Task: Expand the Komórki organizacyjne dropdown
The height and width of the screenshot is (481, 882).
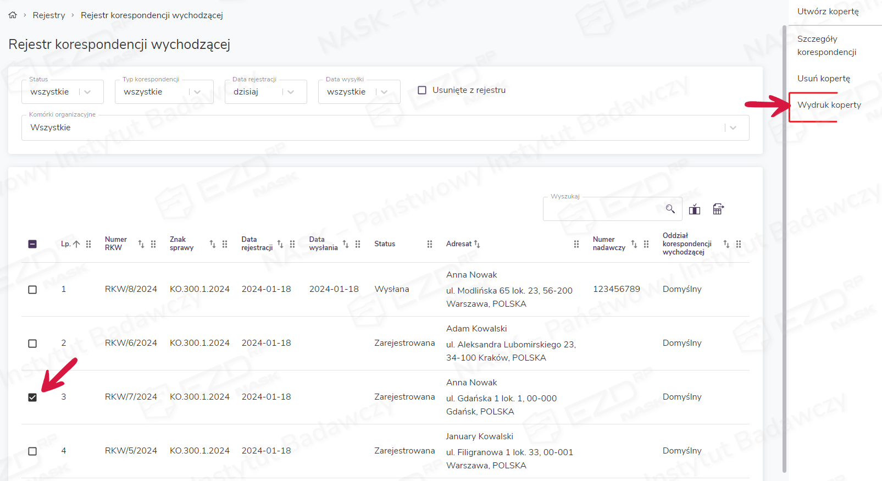Action: coord(733,128)
